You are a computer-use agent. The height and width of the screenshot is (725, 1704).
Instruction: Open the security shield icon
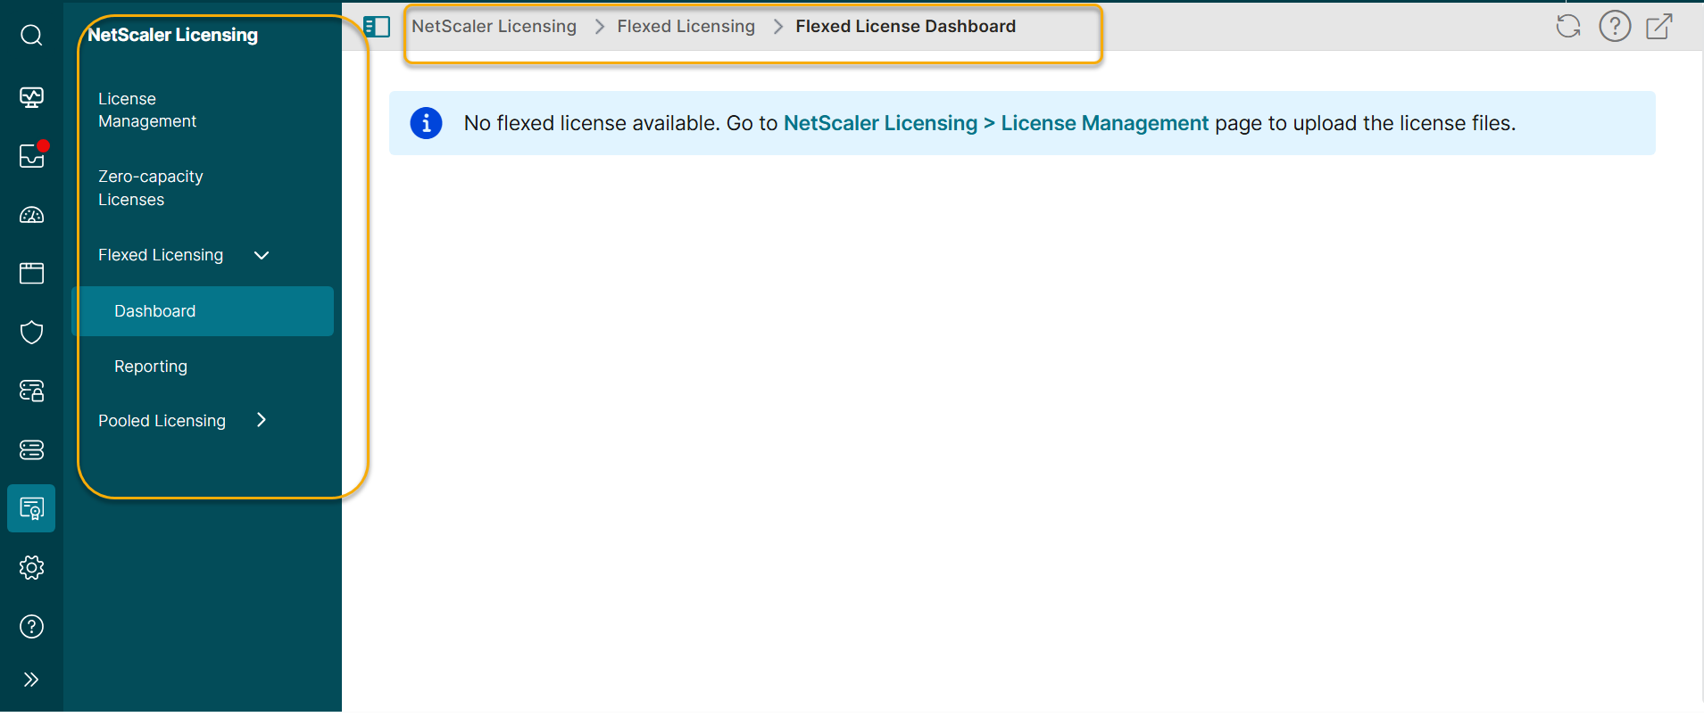point(31,332)
